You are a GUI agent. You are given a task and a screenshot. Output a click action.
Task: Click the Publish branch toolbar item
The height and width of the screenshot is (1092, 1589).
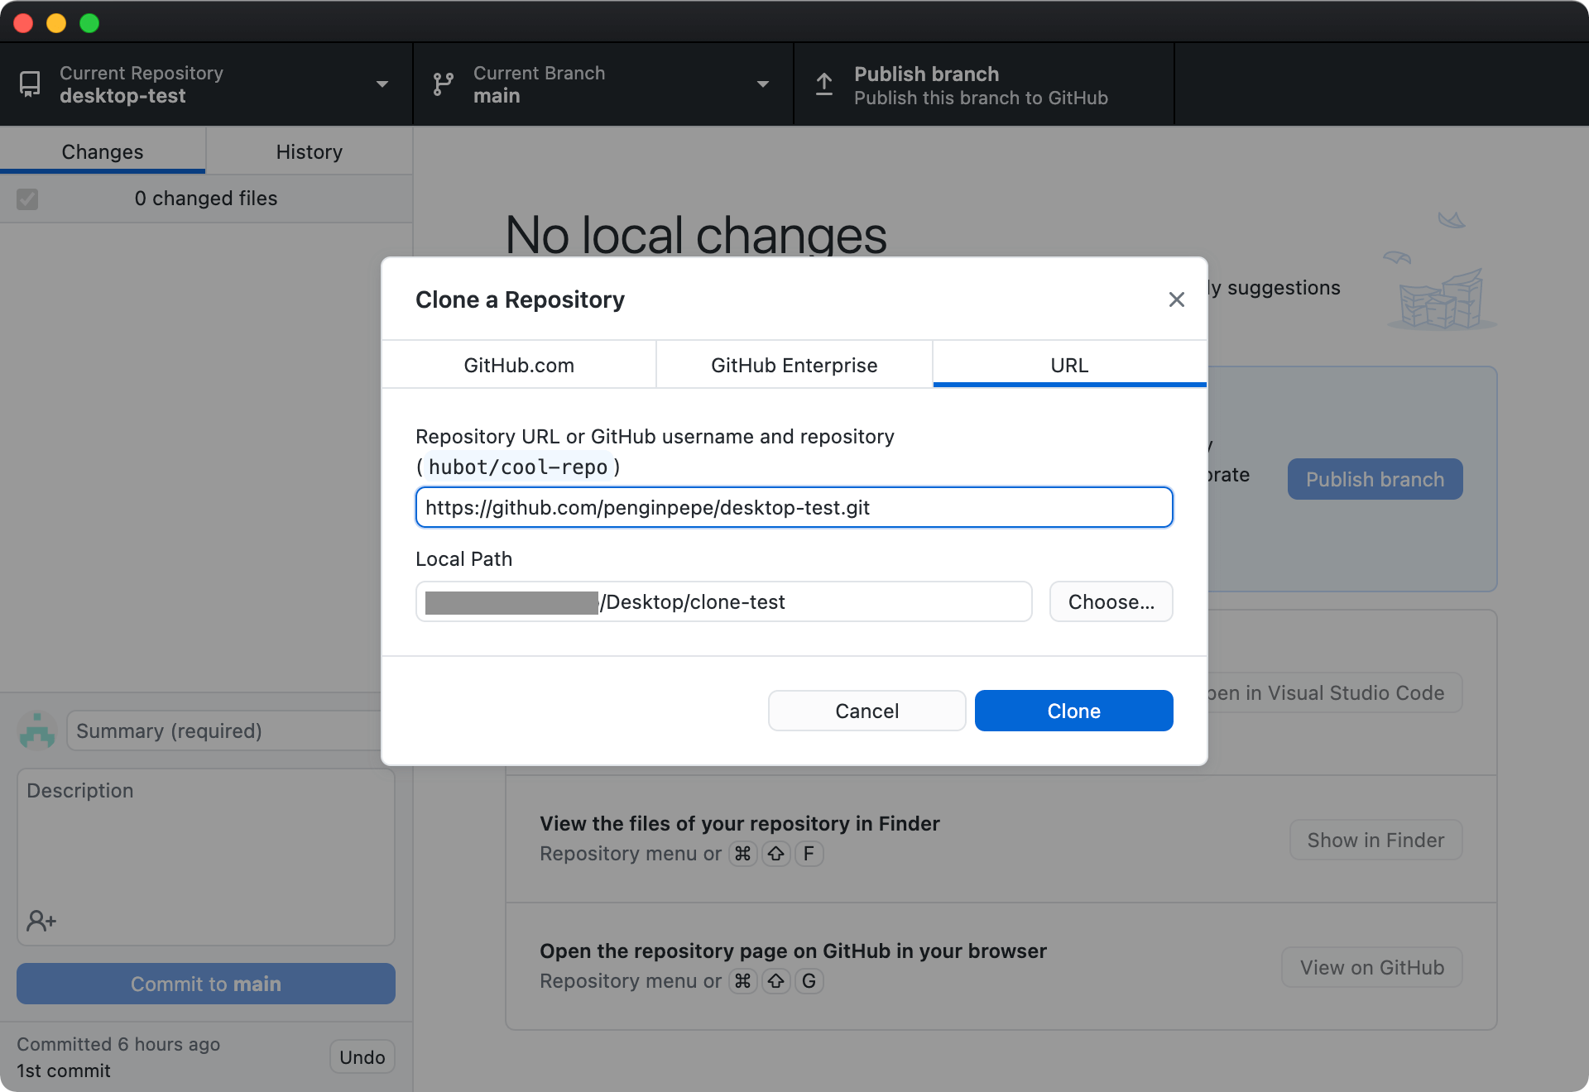click(984, 84)
